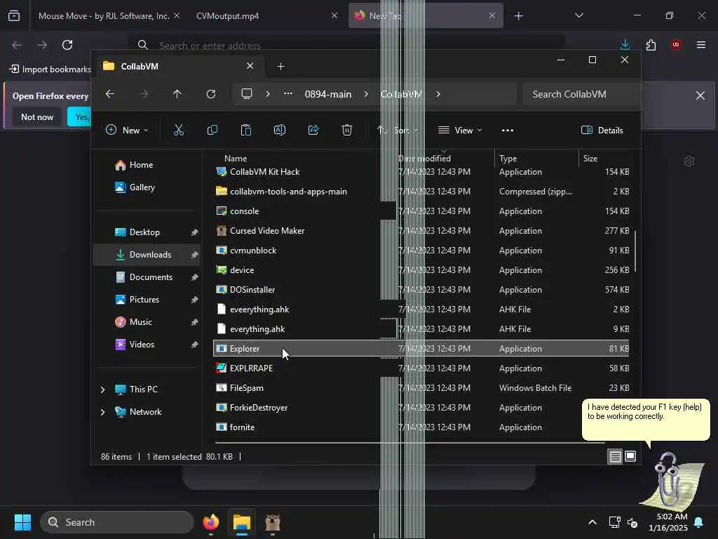Sort files by the Name column header
This screenshot has height=539, width=718.
pos(236,159)
